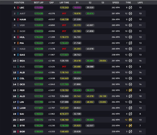Click Hamilton's hard tyre icon
Screen dimensions: 157x135
[130, 19]
